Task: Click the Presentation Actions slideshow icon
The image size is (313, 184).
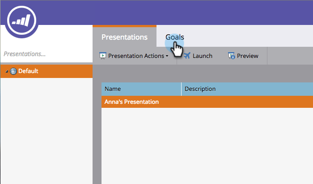Action: coord(102,56)
